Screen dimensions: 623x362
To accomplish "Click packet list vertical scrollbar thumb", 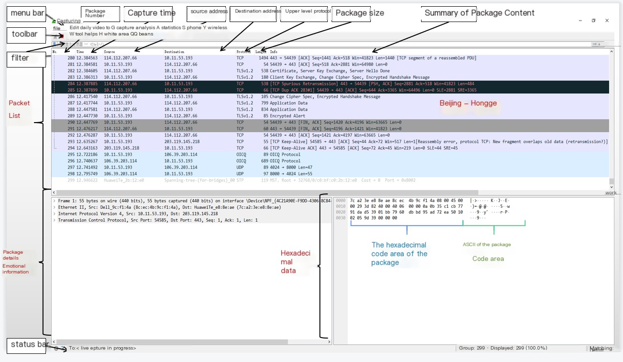I will [x=612, y=182].
